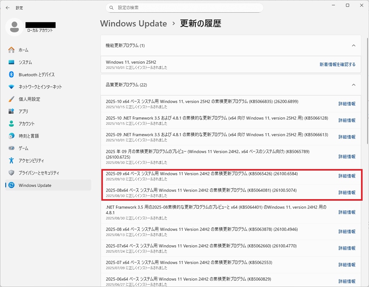This screenshot has height=287, width=369.
Task: Click the vertical scrollbar thumb
Action: pos(367,90)
